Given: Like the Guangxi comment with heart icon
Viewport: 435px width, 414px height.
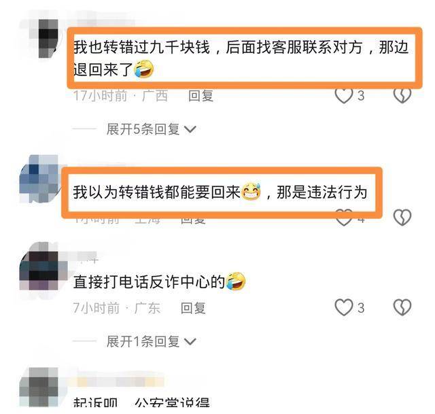Looking at the screenshot, I should [x=344, y=95].
